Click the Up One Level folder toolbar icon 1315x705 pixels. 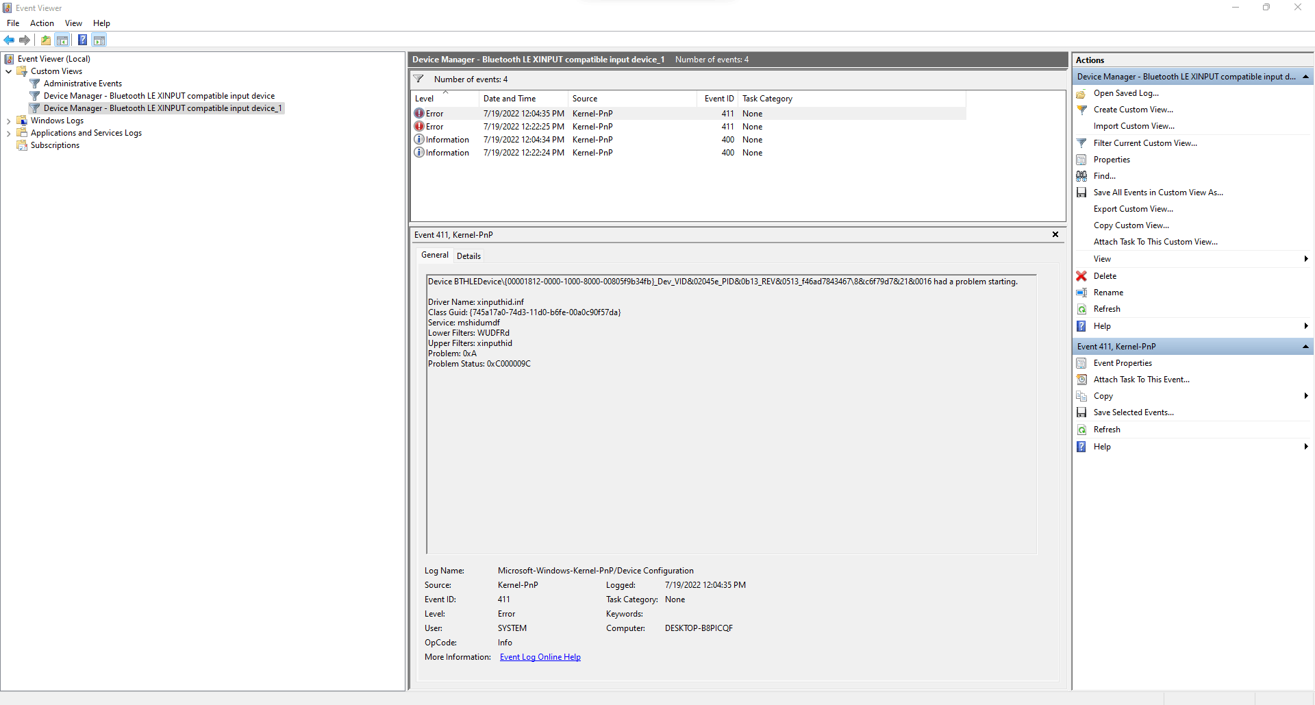pyautogui.click(x=46, y=40)
